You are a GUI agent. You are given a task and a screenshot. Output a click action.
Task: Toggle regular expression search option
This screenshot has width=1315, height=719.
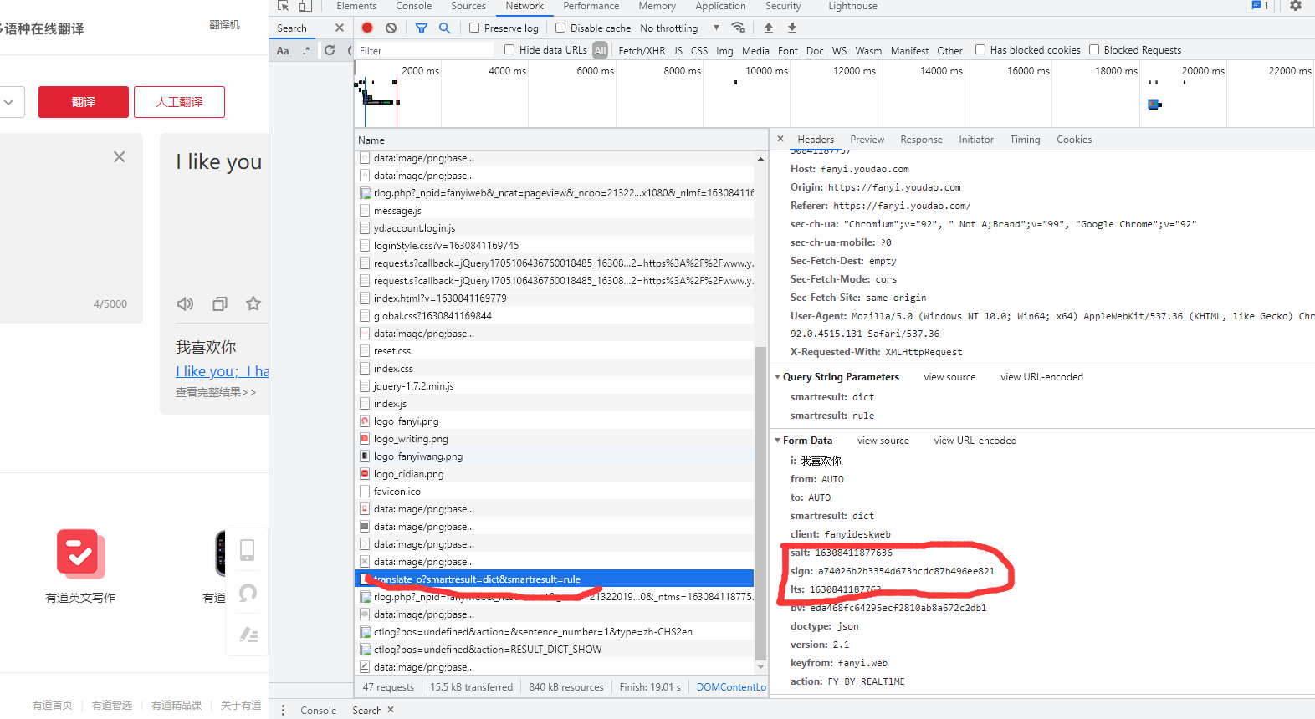pos(306,50)
